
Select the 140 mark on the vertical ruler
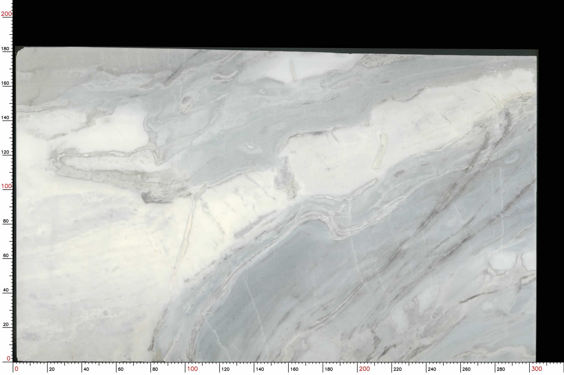6,118
